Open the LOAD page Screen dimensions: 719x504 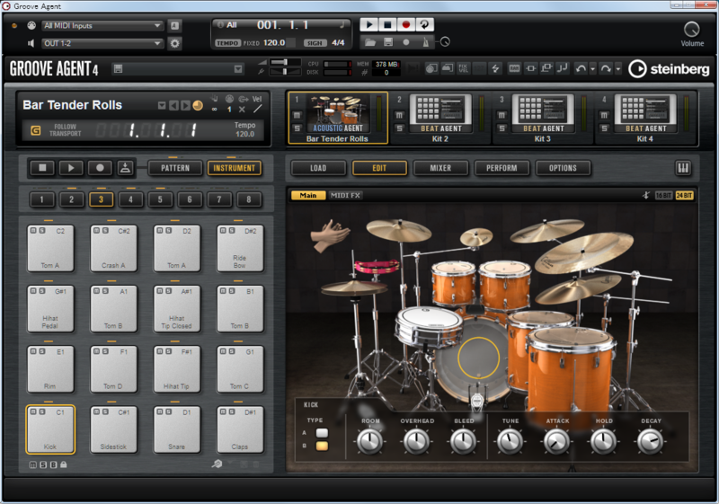pyautogui.click(x=318, y=168)
